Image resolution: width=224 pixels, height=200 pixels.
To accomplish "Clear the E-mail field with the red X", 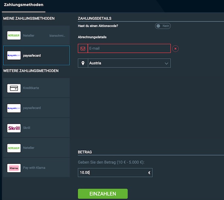I will 175,49.
